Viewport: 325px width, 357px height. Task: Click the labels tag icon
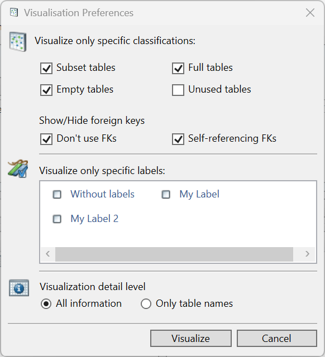tap(18, 168)
